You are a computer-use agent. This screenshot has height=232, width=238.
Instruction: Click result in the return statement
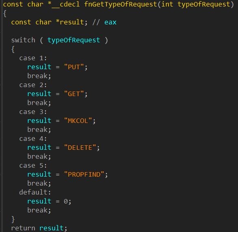(x=52, y=228)
